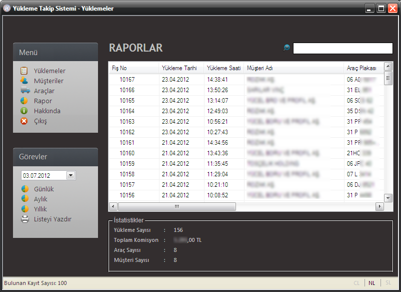Viewport: 401px width, 292px height.
Task: Click the Yüklemeler clipboard icon
Action: click(x=24, y=71)
